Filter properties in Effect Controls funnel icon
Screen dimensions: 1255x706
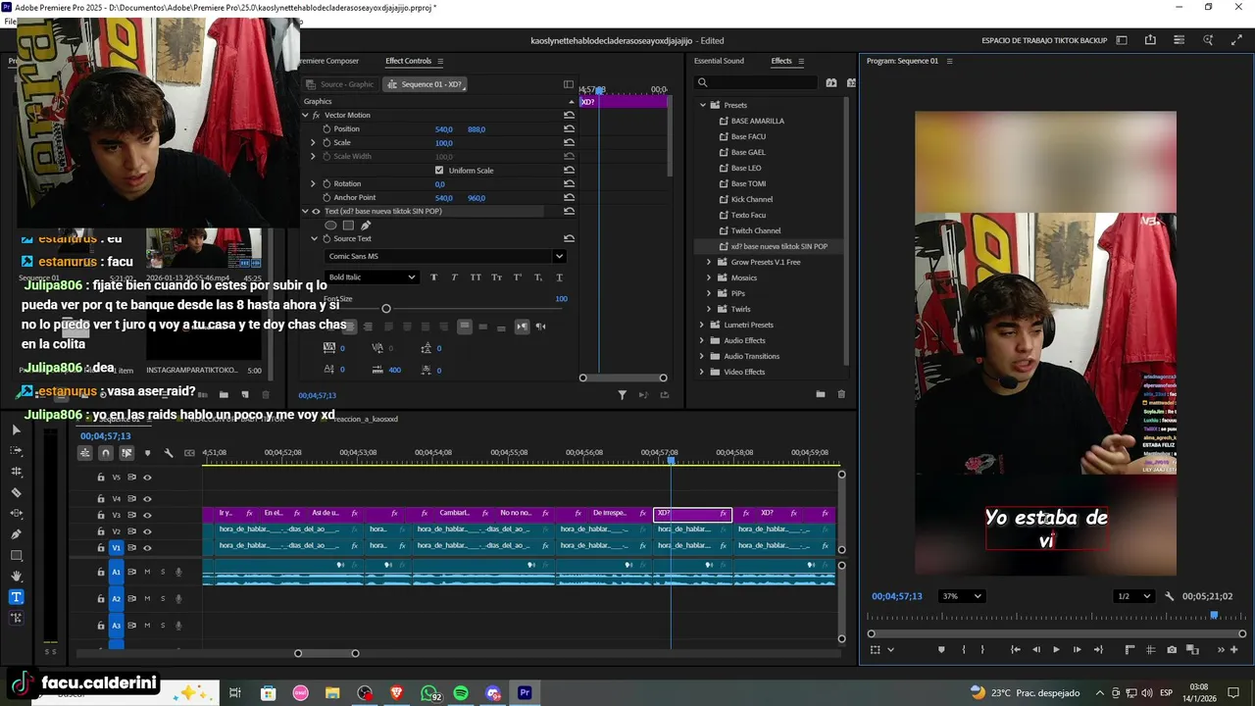(622, 395)
